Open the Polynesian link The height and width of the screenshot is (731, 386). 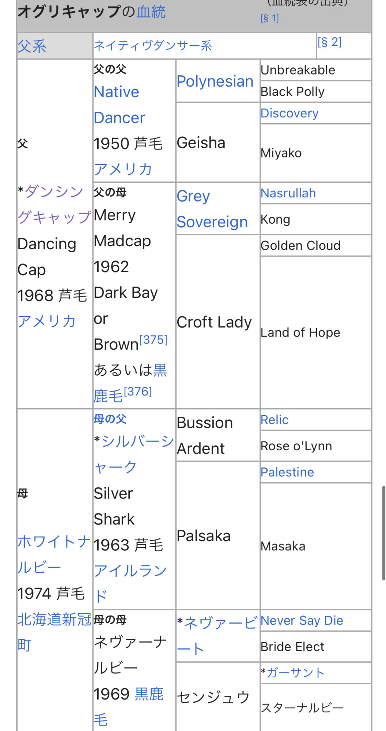[215, 81]
